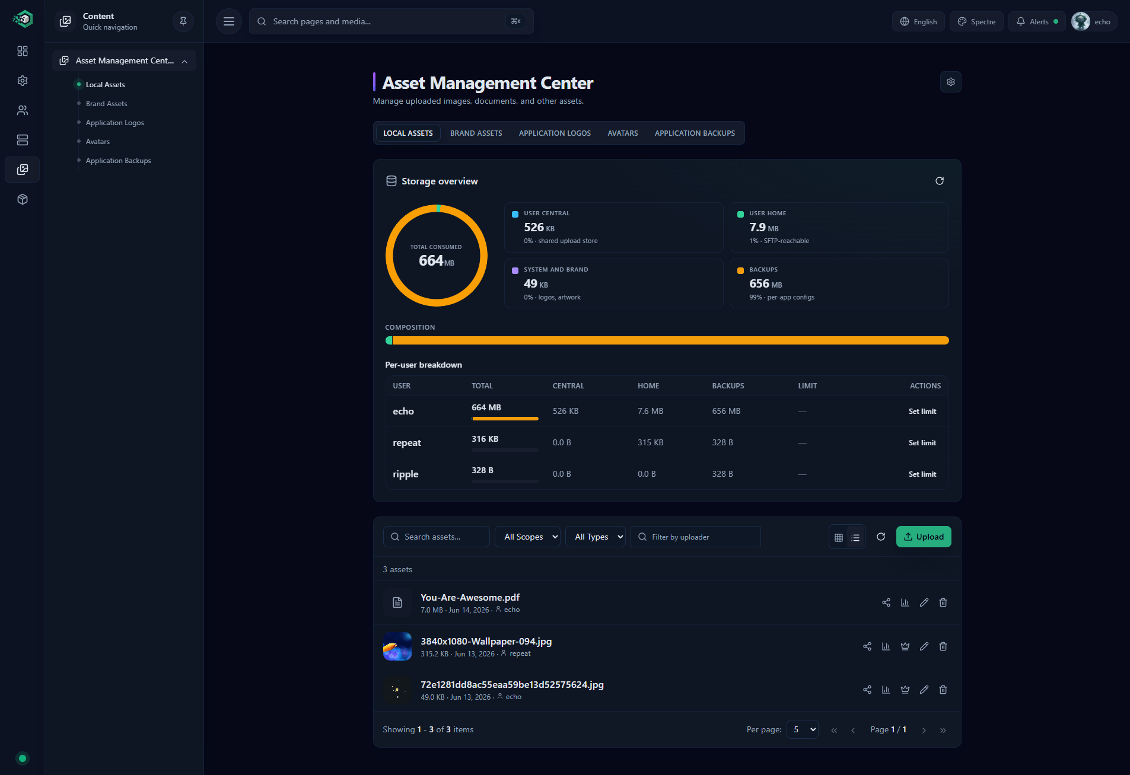Share 3840x1080-Wallpaper-094.jpg
Viewport: 1130px width, 775px height.
[x=867, y=646]
